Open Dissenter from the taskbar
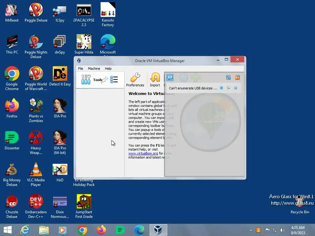 [120, 230]
